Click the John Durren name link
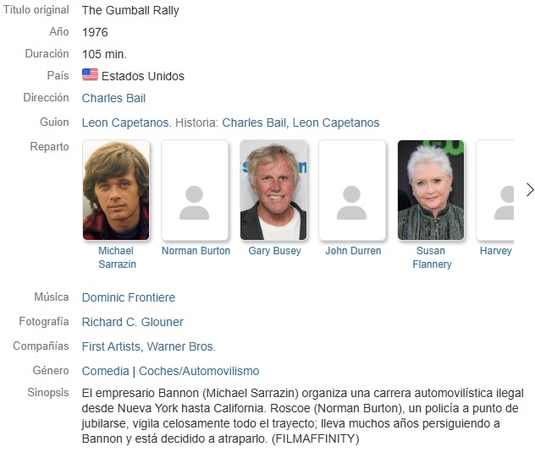The width and height of the screenshot is (535, 452). pyautogui.click(x=353, y=251)
